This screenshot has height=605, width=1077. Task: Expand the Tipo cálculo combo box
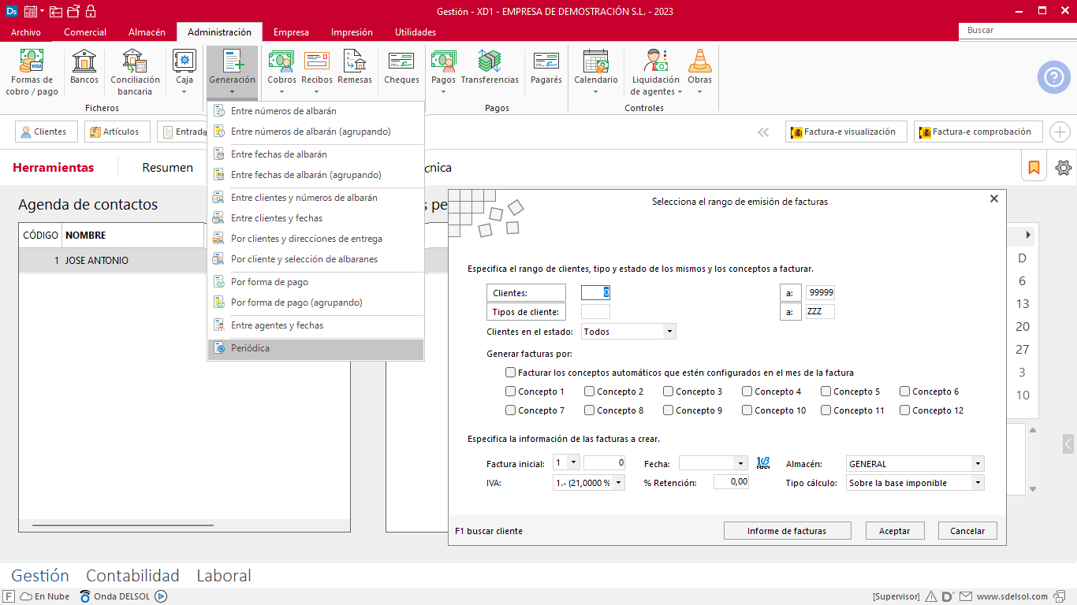(x=978, y=483)
